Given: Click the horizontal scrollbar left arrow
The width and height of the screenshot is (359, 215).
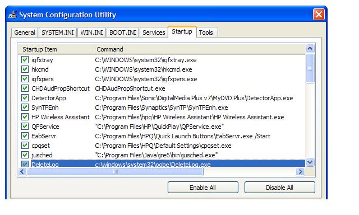Looking at the screenshot, I should tap(22, 171).
